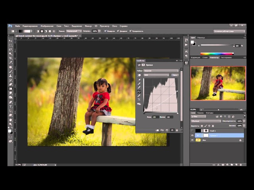Hide the Фон background layer
The height and width of the screenshot is (190, 254).
[x=192, y=140]
